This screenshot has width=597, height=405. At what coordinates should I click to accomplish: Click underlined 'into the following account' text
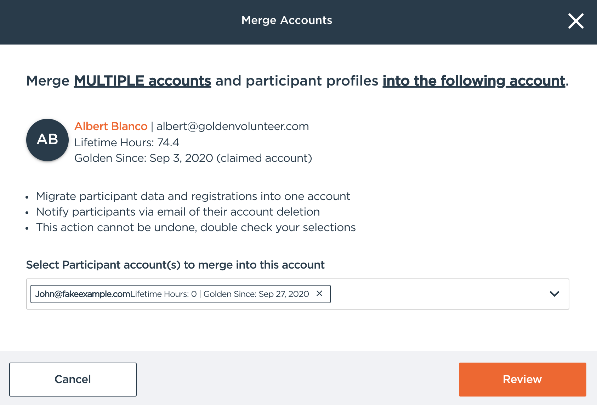coord(474,81)
